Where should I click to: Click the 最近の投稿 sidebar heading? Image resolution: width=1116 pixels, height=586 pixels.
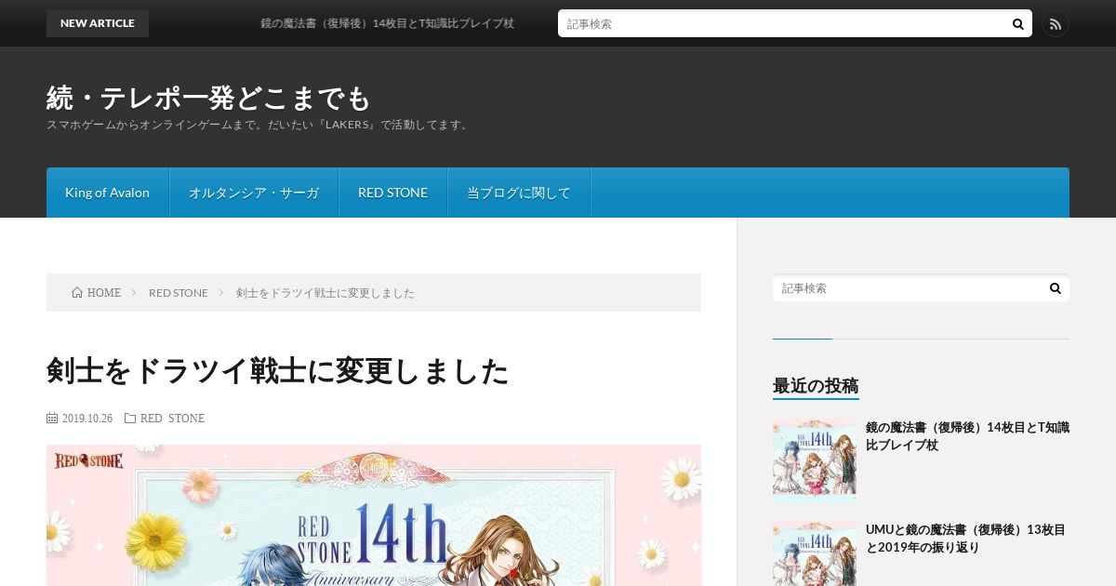point(816,386)
